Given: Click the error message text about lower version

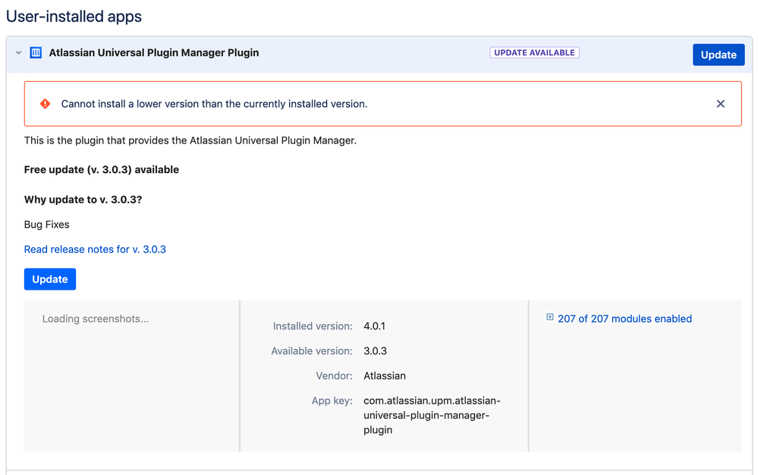Looking at the screenshot, I should 214,104.
